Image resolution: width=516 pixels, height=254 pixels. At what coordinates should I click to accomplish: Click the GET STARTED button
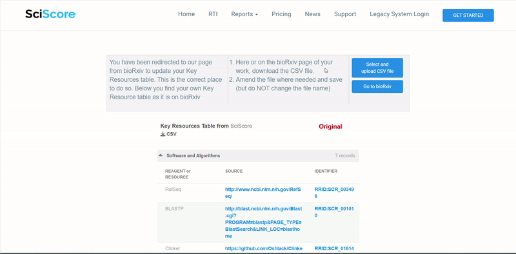[468, 15]
